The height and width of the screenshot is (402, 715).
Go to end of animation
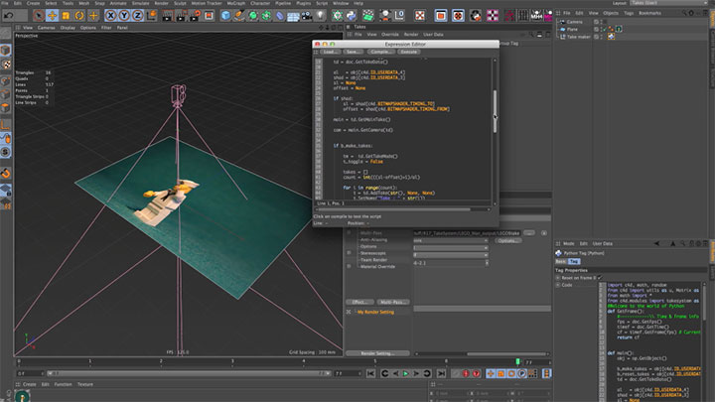[441, 374]
